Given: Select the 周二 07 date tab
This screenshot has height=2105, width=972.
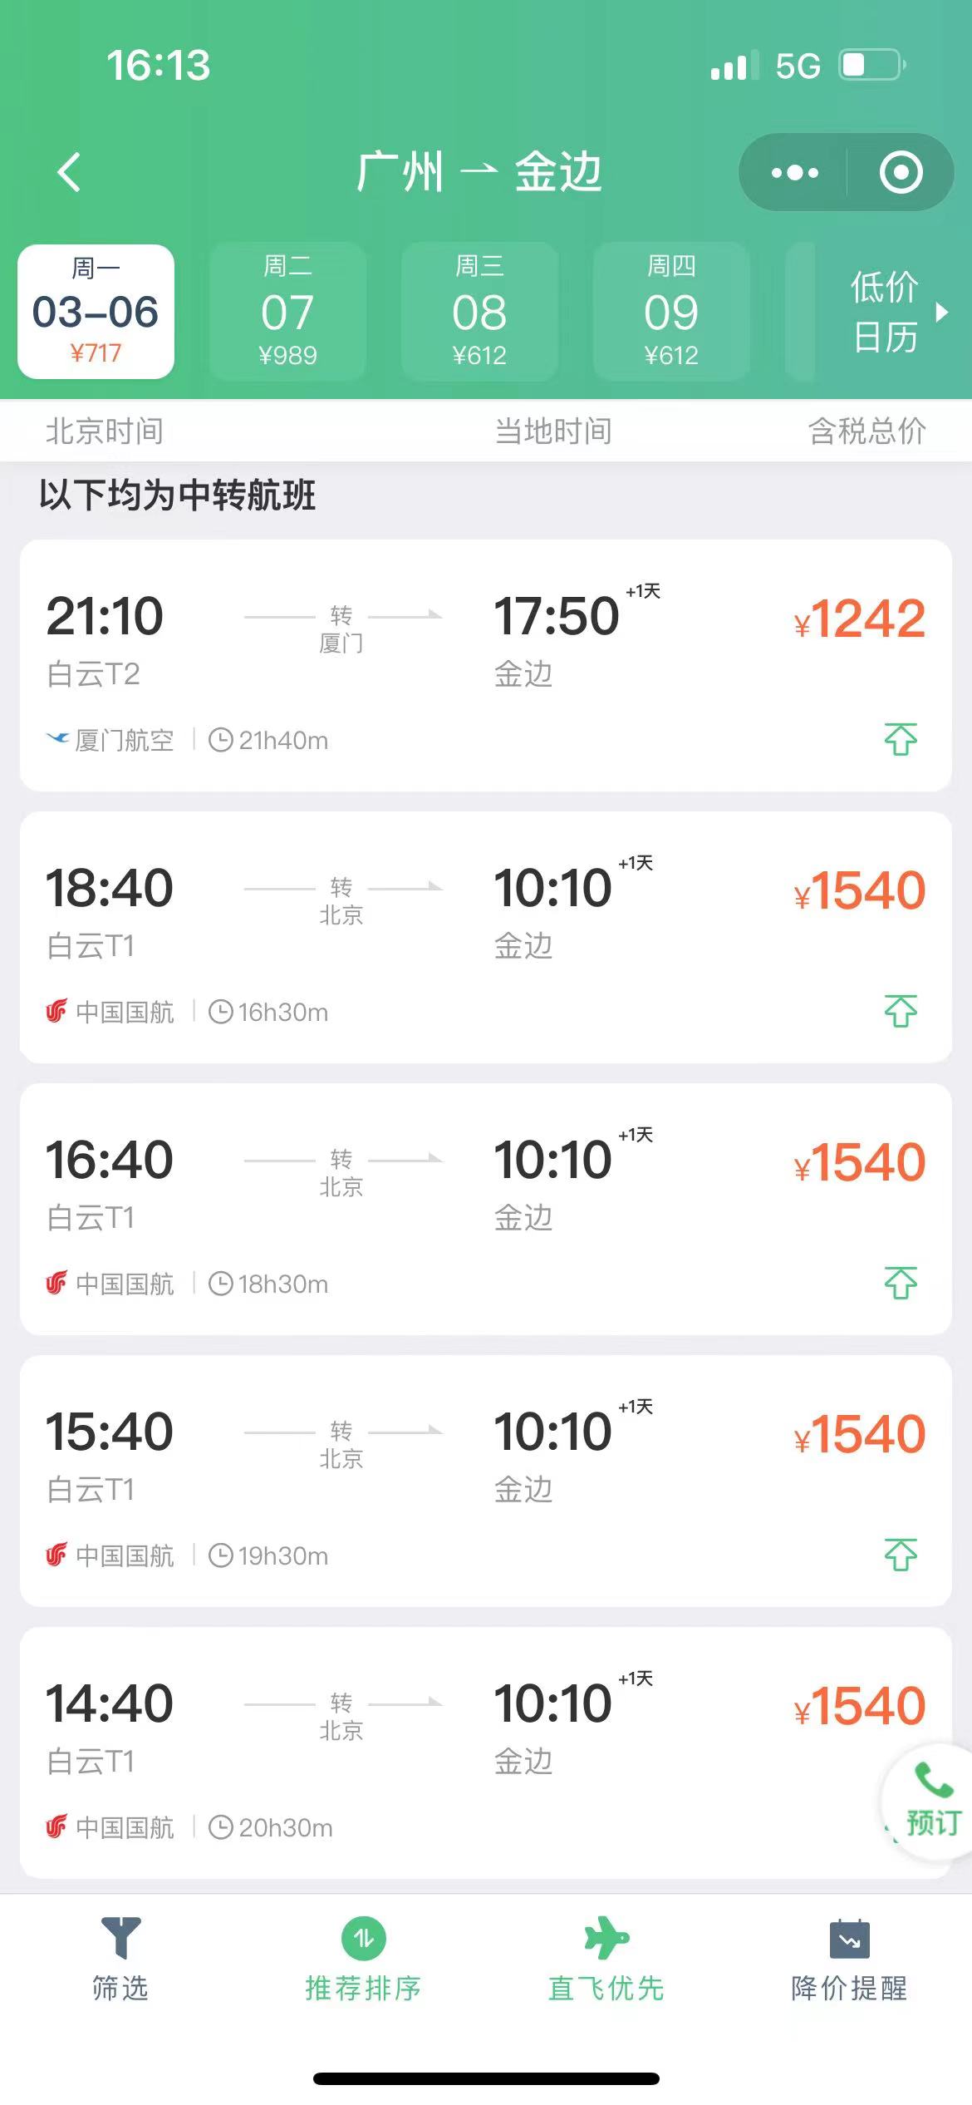Looking at the screenshot, I should [x=287, y=312].
